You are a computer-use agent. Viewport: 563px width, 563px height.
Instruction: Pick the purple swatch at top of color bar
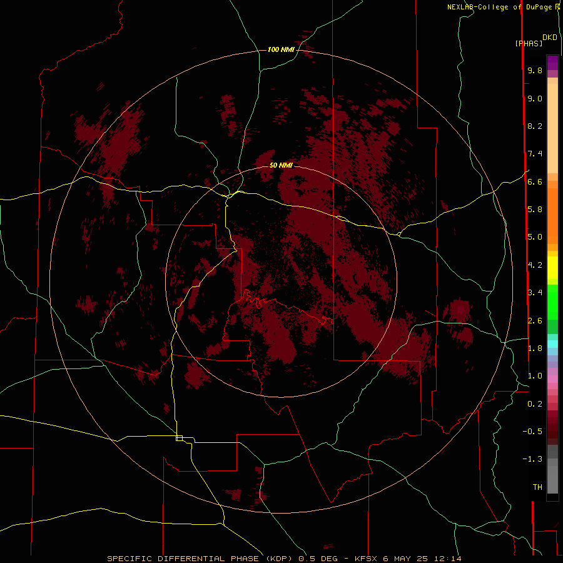tap(552, 63)
